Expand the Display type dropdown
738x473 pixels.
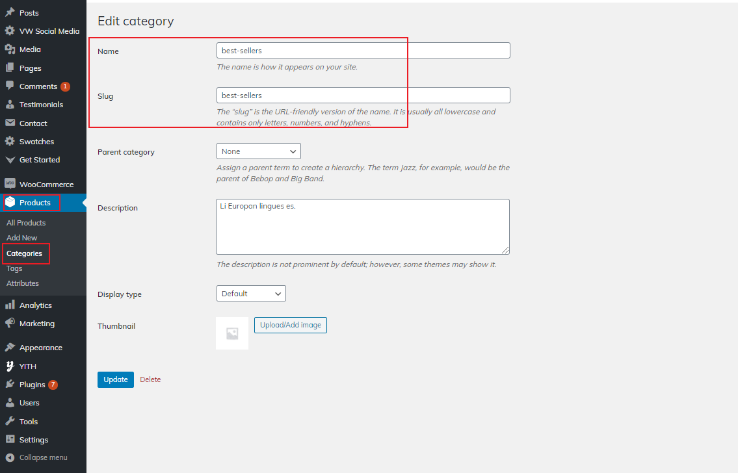coord(250,294)
